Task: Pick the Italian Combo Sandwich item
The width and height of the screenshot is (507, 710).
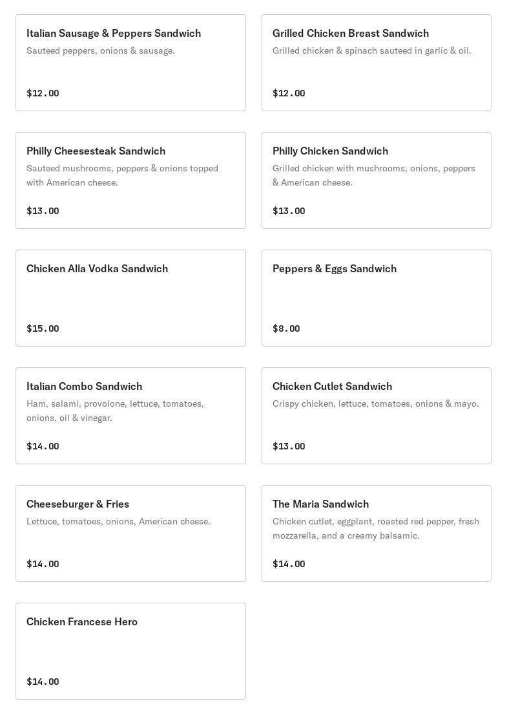Action: pyautogui.click(x=84, y=387)
